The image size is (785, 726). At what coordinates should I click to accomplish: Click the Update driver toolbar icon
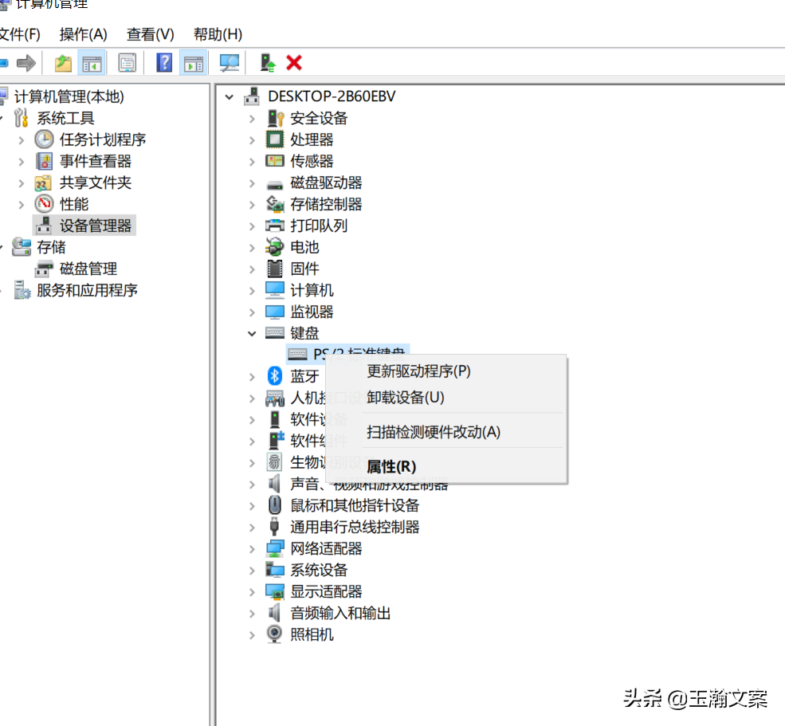pyautogui.click(x=268, y=62)
